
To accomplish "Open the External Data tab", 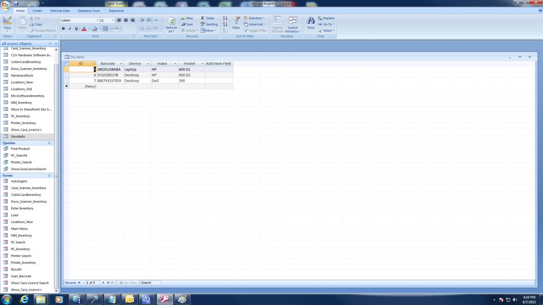I will click(x=60, y=11).
